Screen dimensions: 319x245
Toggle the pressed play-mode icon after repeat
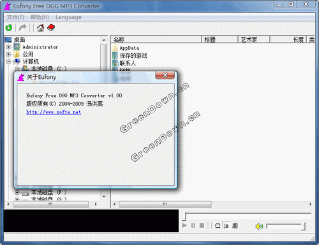pyautogui.click(x=226, y=225)
